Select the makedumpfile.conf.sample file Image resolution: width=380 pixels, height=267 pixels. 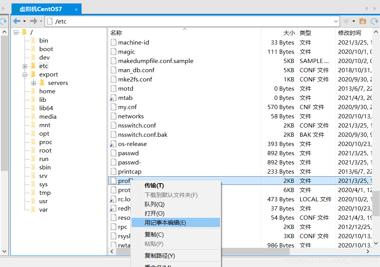click(156, 61)
